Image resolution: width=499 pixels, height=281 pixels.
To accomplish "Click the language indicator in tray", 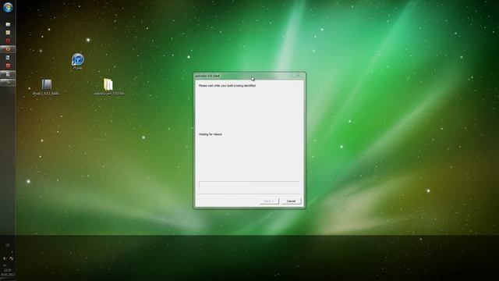I will [x=8, y=245].
